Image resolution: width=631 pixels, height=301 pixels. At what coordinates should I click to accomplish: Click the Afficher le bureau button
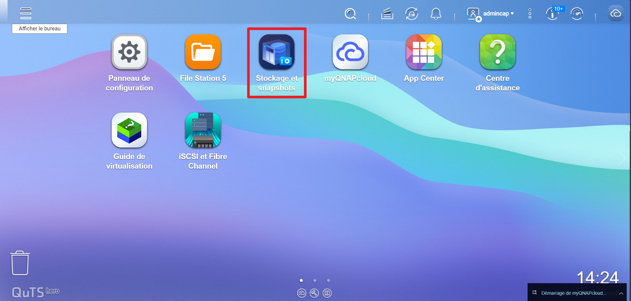point(40,29)
